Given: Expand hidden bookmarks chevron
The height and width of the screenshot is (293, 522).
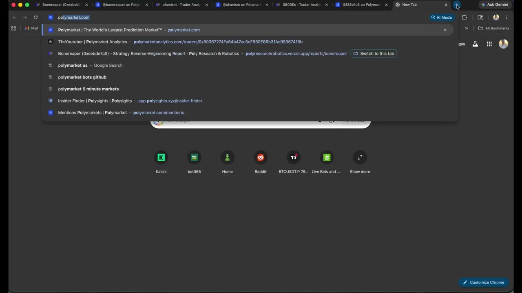Looking at the screenshot, I should (x=467, y=28).
